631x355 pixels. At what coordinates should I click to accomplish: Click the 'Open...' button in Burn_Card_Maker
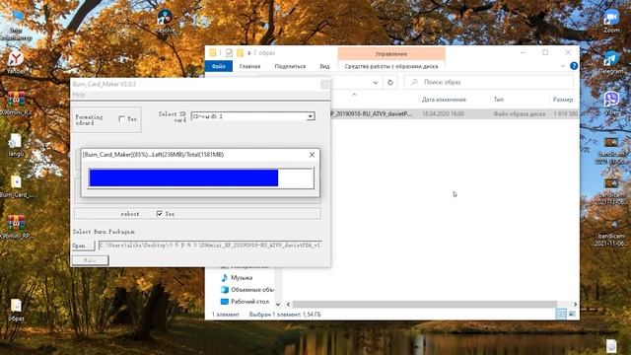83,246
